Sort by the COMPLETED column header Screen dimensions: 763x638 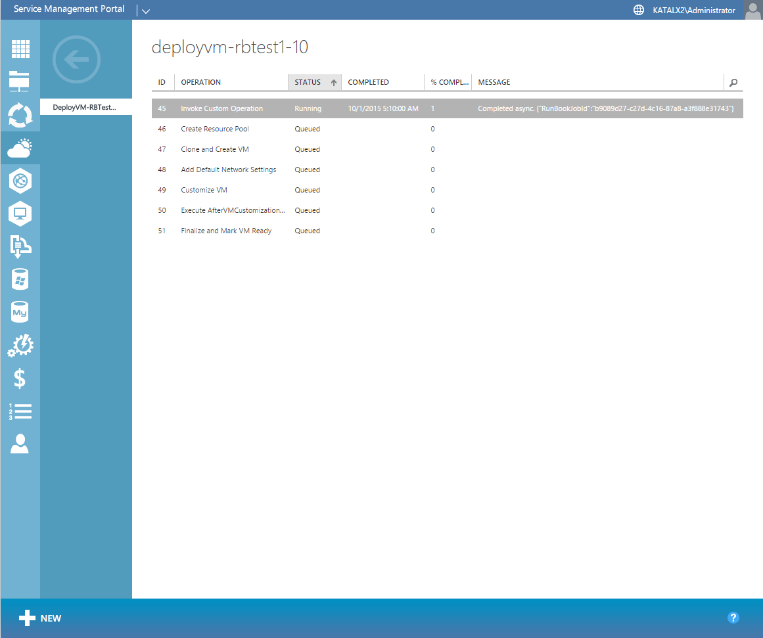click(383, 82)
